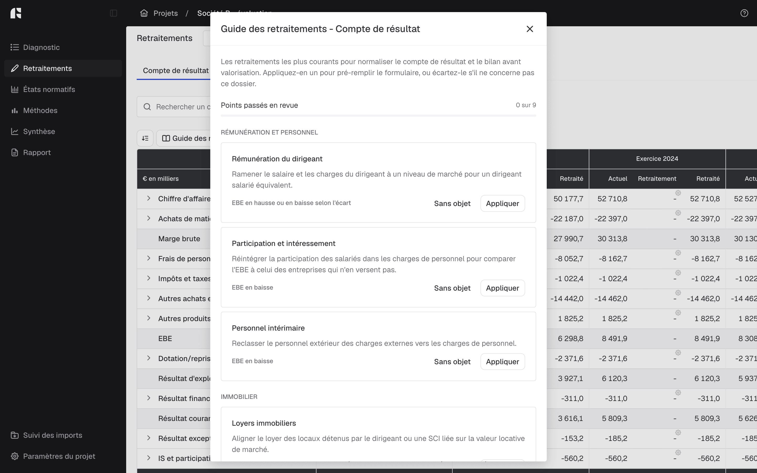The image size is (757, 473).
Task: Expand the Chiffre d'affaires row
Action: [x=149, y=198]
